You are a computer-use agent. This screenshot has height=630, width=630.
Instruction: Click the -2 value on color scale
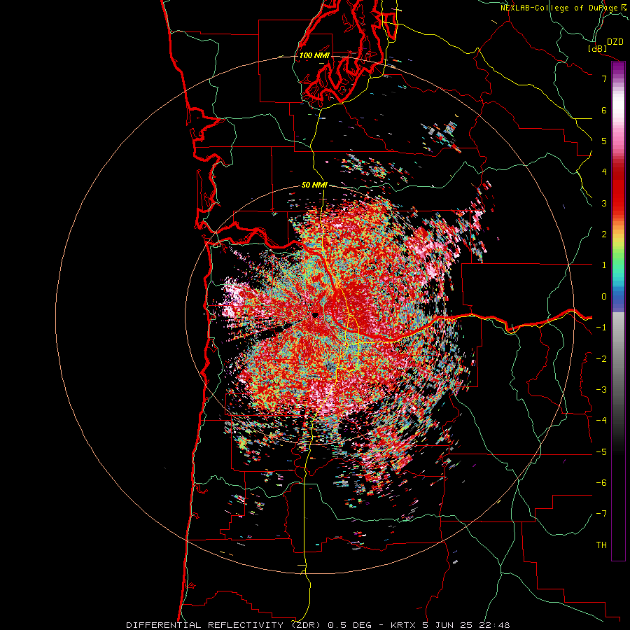tap(601, 359)
